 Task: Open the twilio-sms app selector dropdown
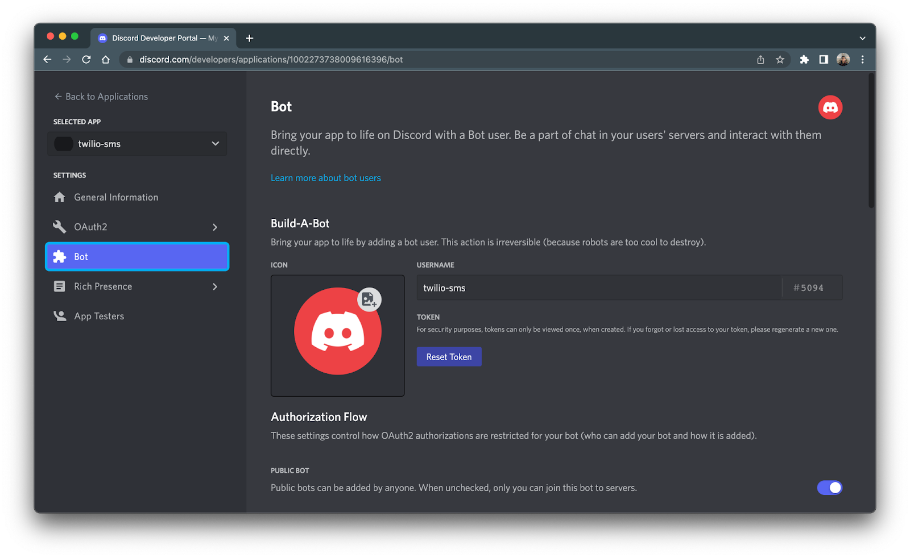pos(137,144)
